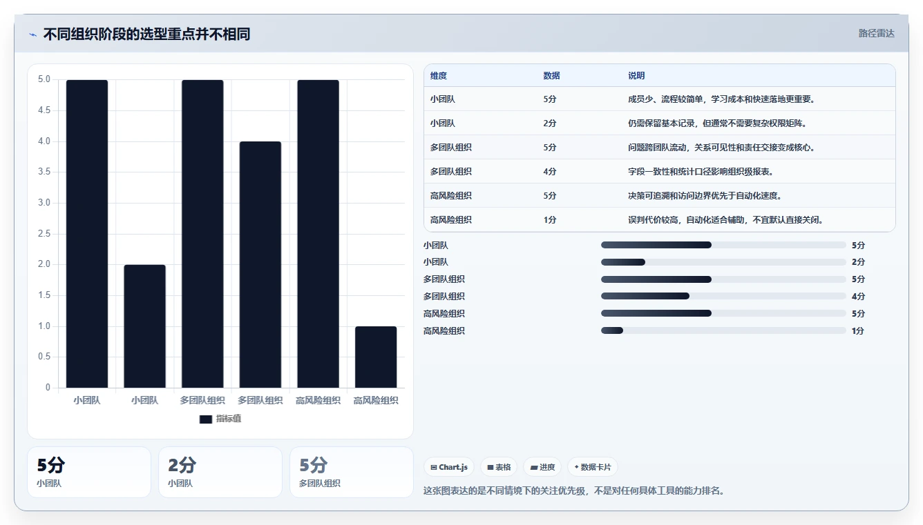Click the title 不同组织阶段的选型重点并不相同
Image resolution: width=923 pixels, height=525 pixels.
click(x=146, y=34)
